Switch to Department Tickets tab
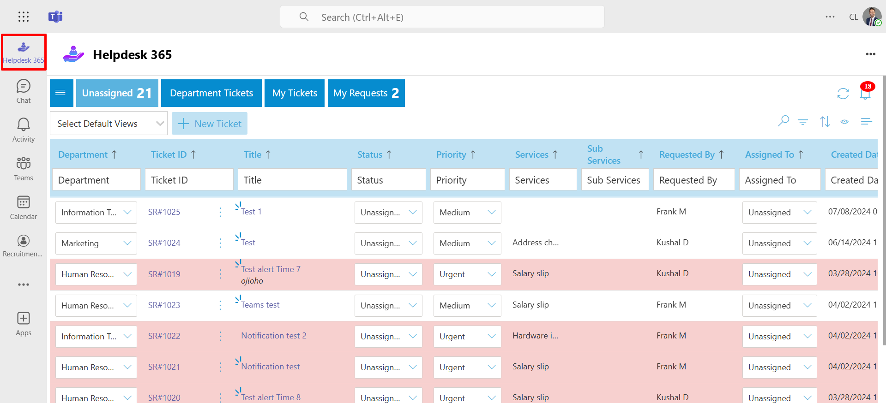 211,93
